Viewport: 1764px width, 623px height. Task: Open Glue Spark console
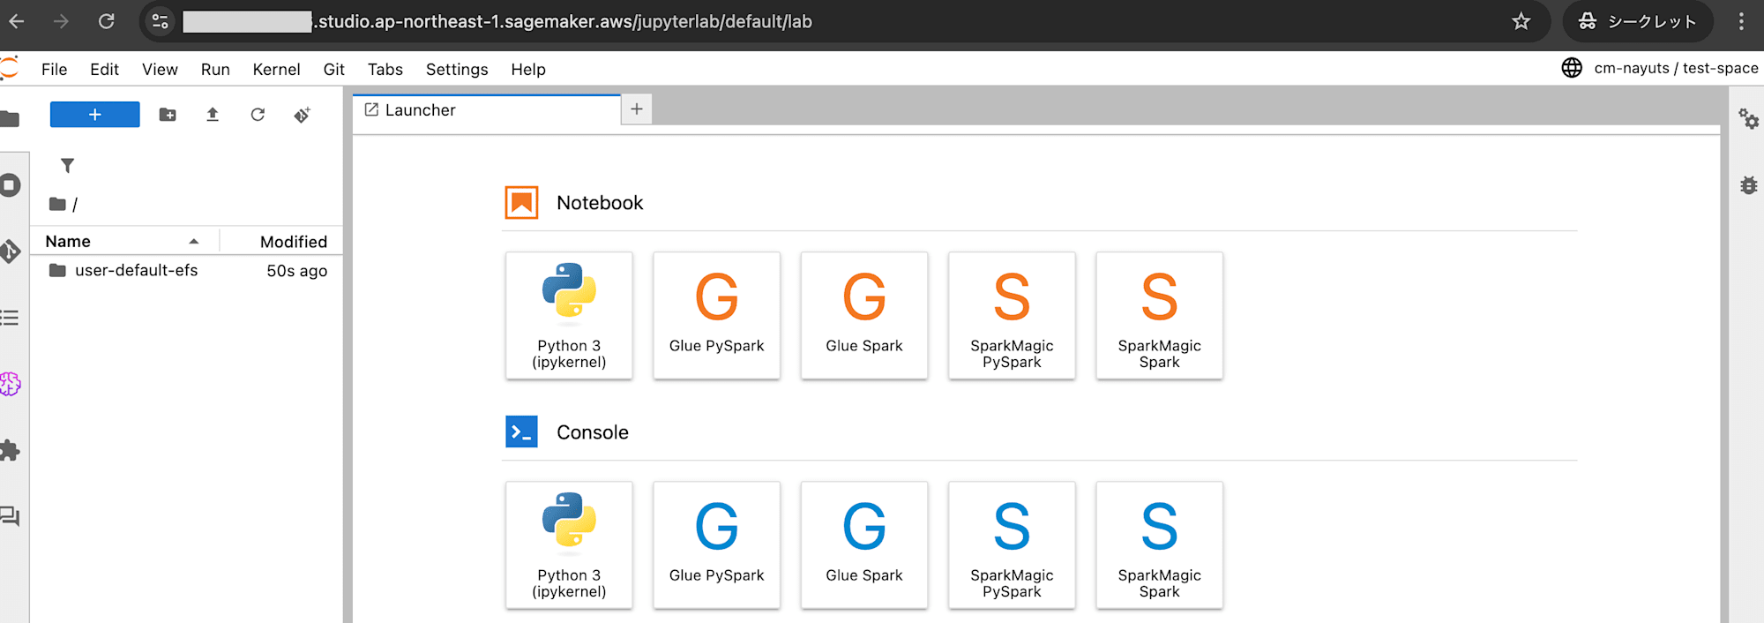[x=864, y=544]
